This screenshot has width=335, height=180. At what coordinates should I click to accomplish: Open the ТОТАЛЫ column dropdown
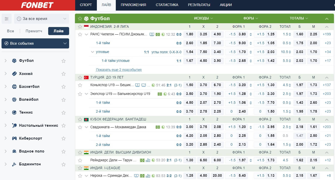click(299, 18)
